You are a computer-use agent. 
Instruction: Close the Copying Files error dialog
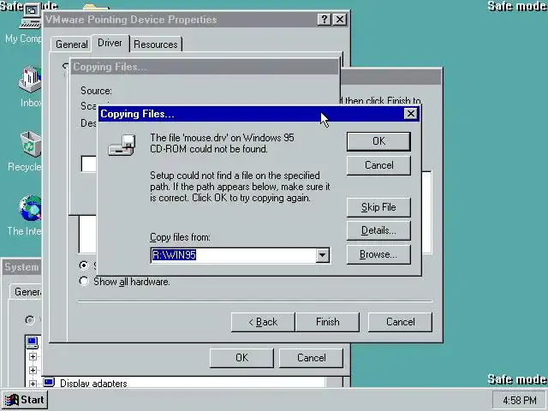tap(410, 114)
